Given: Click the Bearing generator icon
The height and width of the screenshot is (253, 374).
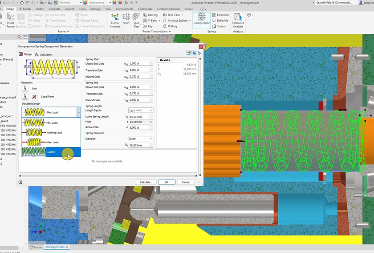Looking at the screenshot, I should (145, 15).
